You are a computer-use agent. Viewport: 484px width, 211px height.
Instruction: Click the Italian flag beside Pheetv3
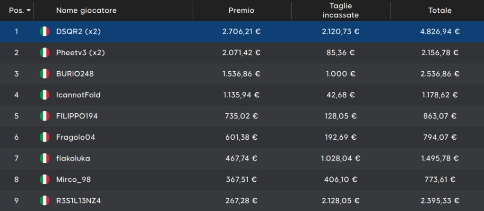44,53
